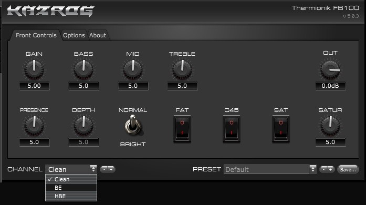The height and width of the screenshot is (205, 366).
Task: Click the GAIN knob
Action: click(34, 69)
